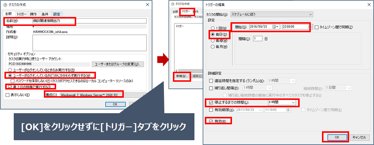Image resolution: width=374 pixels, height=145 pixels.
Task: Switch to the トリガー tab in left dialog
Action: coord(22,14)
